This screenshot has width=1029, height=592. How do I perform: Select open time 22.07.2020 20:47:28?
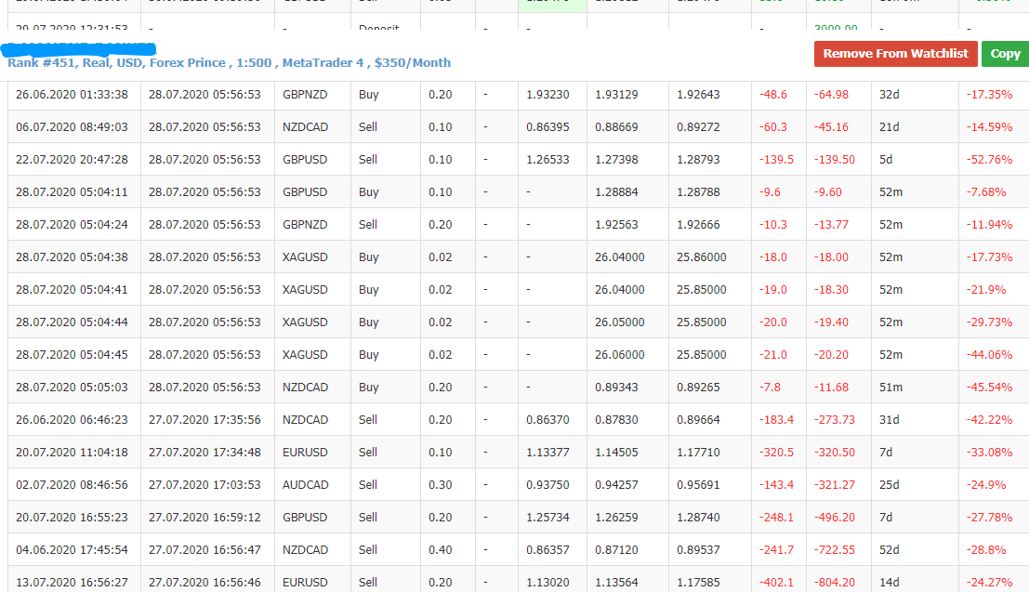coord(72,160)
